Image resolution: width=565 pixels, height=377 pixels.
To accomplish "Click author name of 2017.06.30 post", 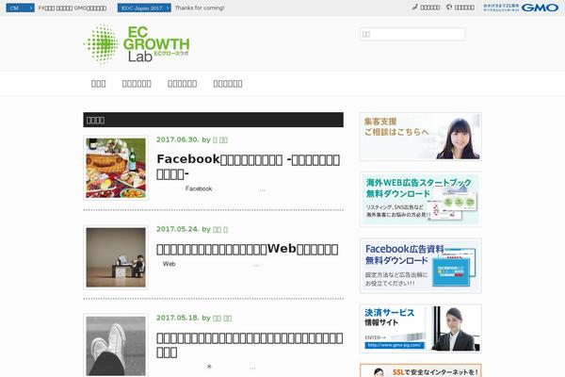I will (x=220, y=139).
